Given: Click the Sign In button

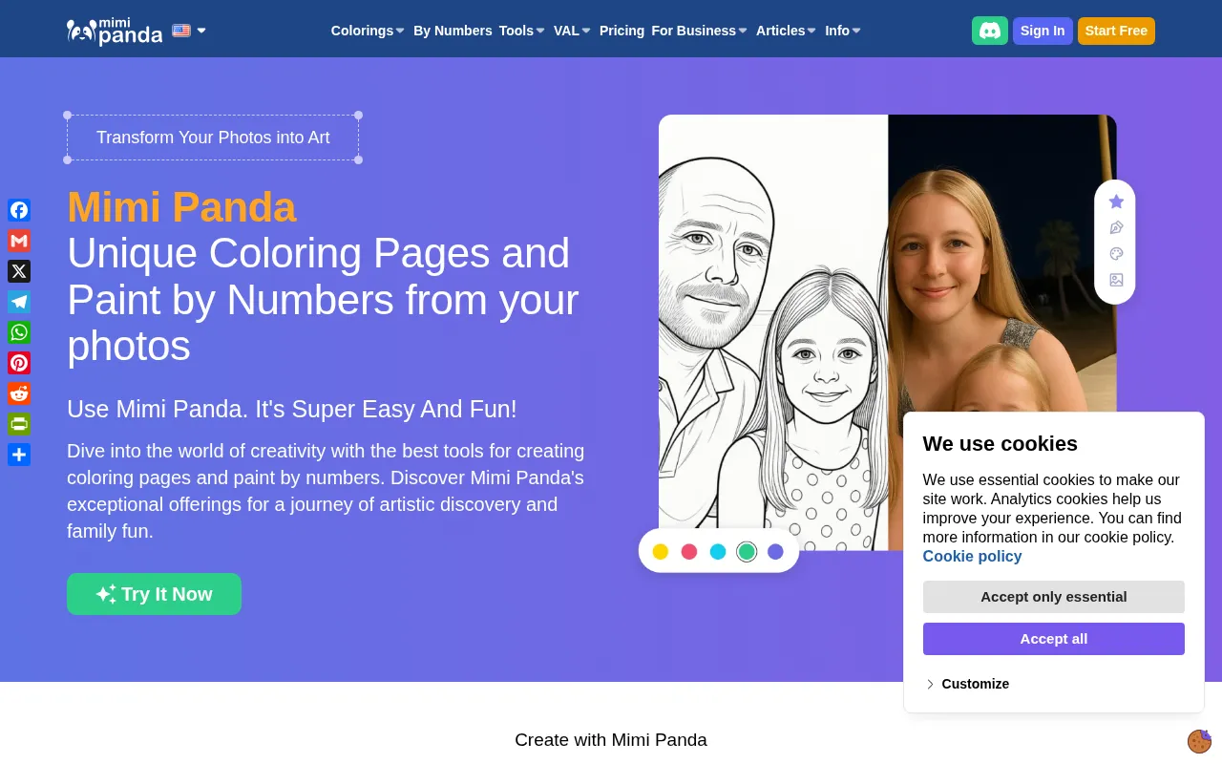Looking at the screenshot, I should (x=1043, y=31).
